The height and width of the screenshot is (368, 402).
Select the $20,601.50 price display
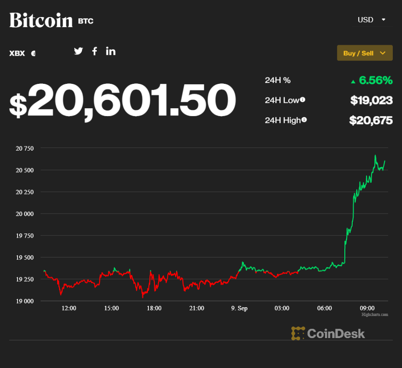tap(122, 100)
